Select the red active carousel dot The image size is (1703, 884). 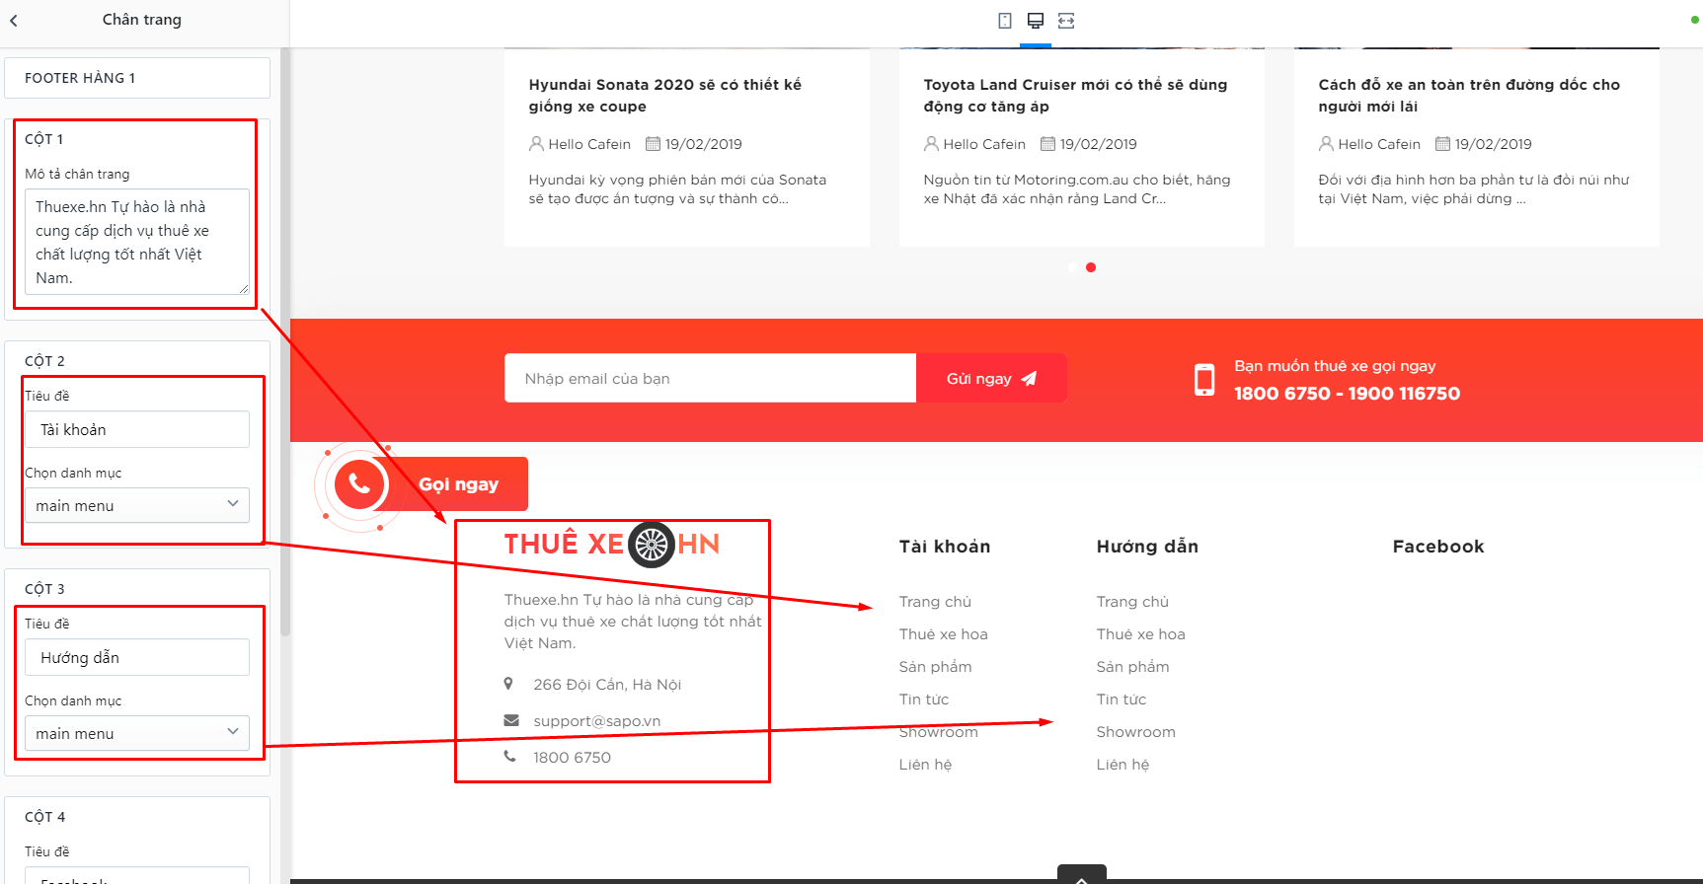click(x=1091, y=267)
